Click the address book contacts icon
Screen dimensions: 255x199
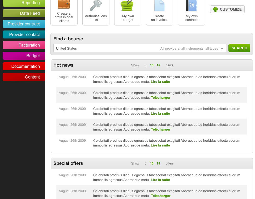click(x=192, y=6)
